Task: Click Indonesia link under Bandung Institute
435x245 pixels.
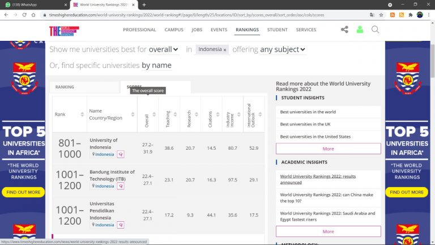Action: pyautogui.click(x=105, y=186)
